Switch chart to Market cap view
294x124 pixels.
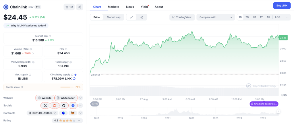coord(114,17)
